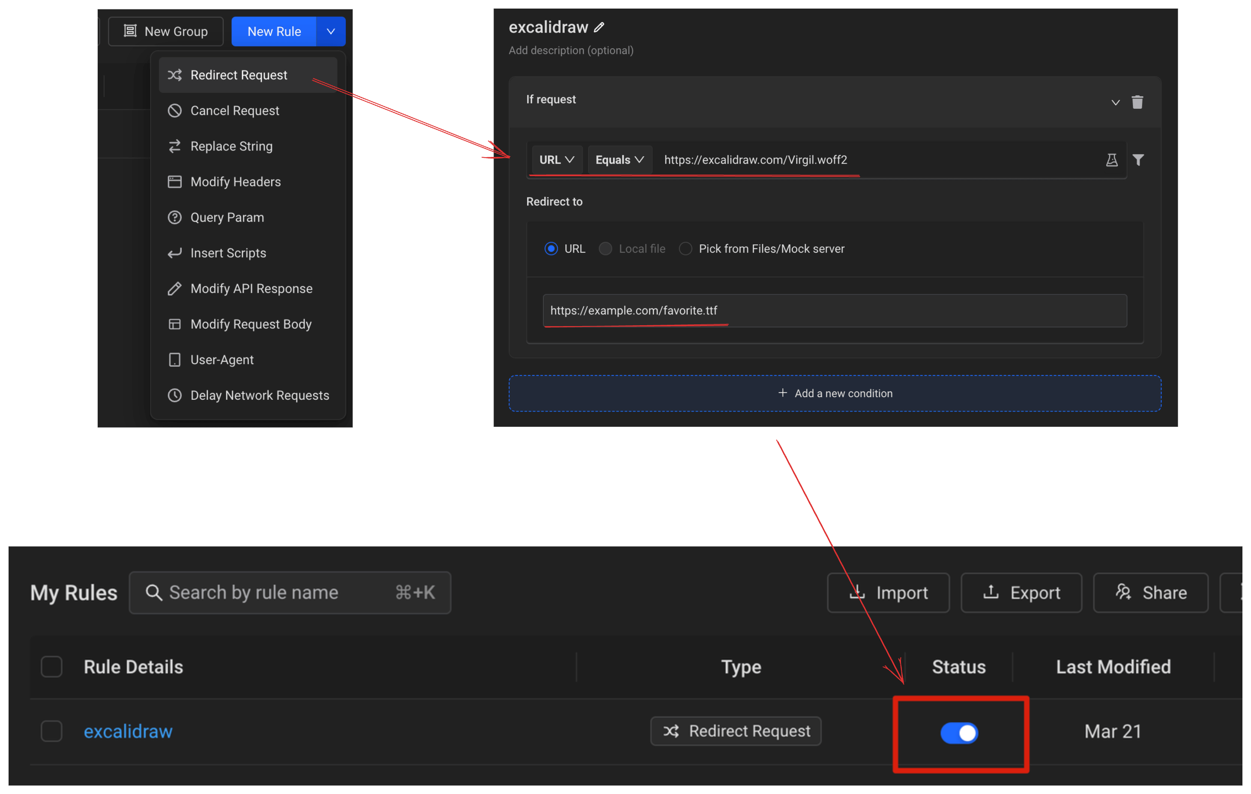Click the Modify API Response pencil icon
1251x794 pixels.
[x=174, y=288]
